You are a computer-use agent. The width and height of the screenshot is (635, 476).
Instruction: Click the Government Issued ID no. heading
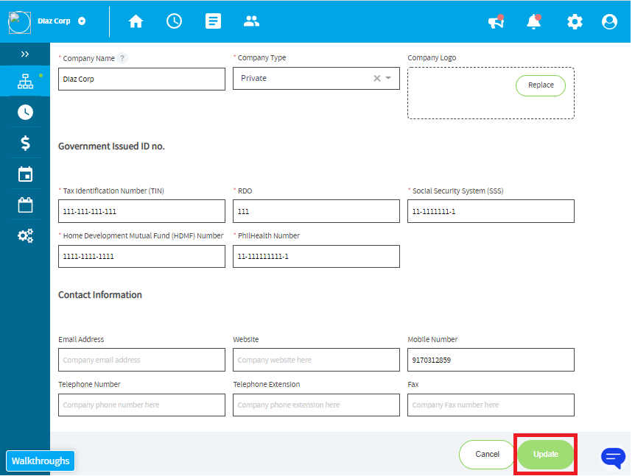pyautogui.click(x=111, y=146)
